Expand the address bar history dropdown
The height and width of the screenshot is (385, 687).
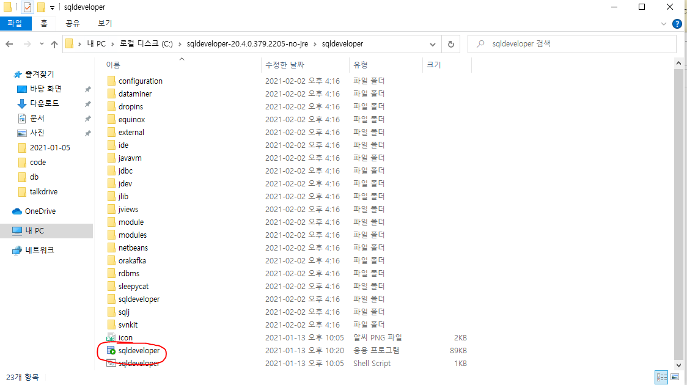433,44
